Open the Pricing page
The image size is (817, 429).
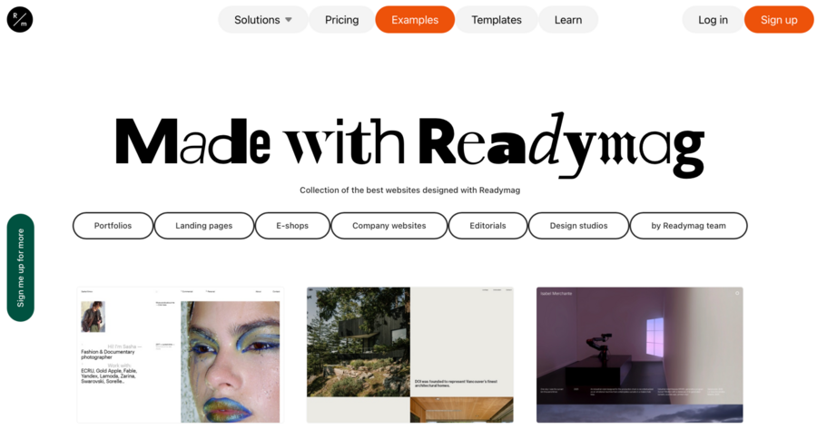point(342,20)
